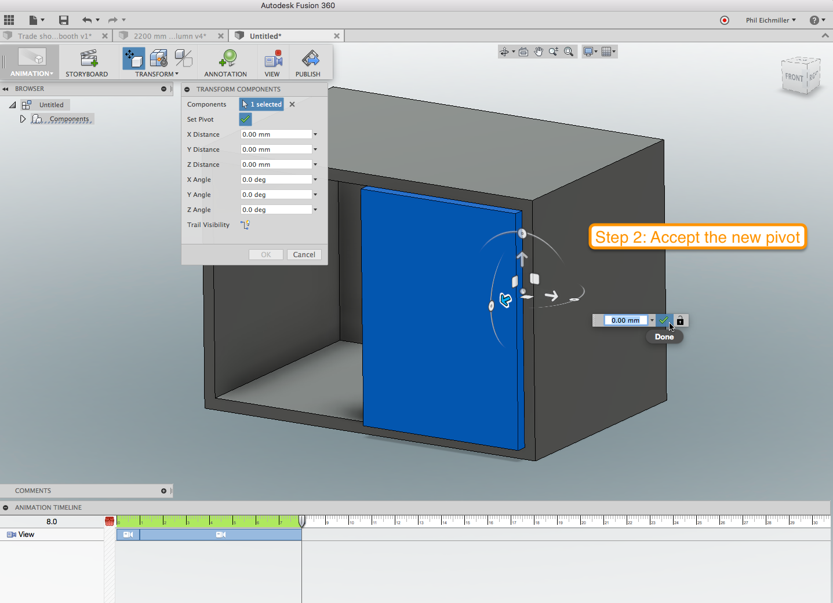Click the Y Distance input field

coord(277,149)
